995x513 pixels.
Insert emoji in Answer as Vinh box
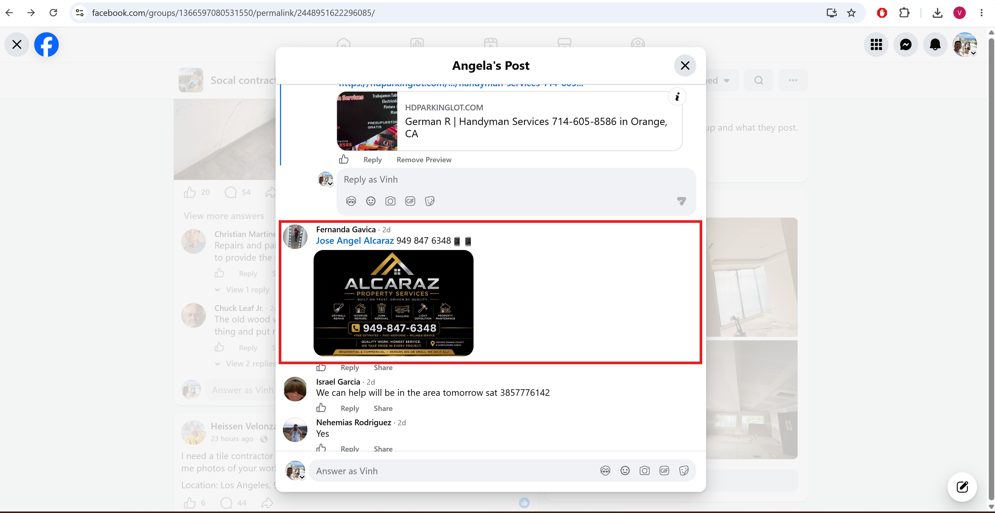tap(625, 471)
